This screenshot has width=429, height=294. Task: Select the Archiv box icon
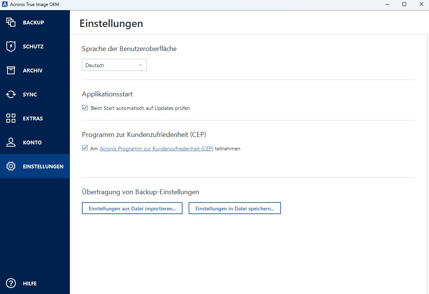point(11,70)
